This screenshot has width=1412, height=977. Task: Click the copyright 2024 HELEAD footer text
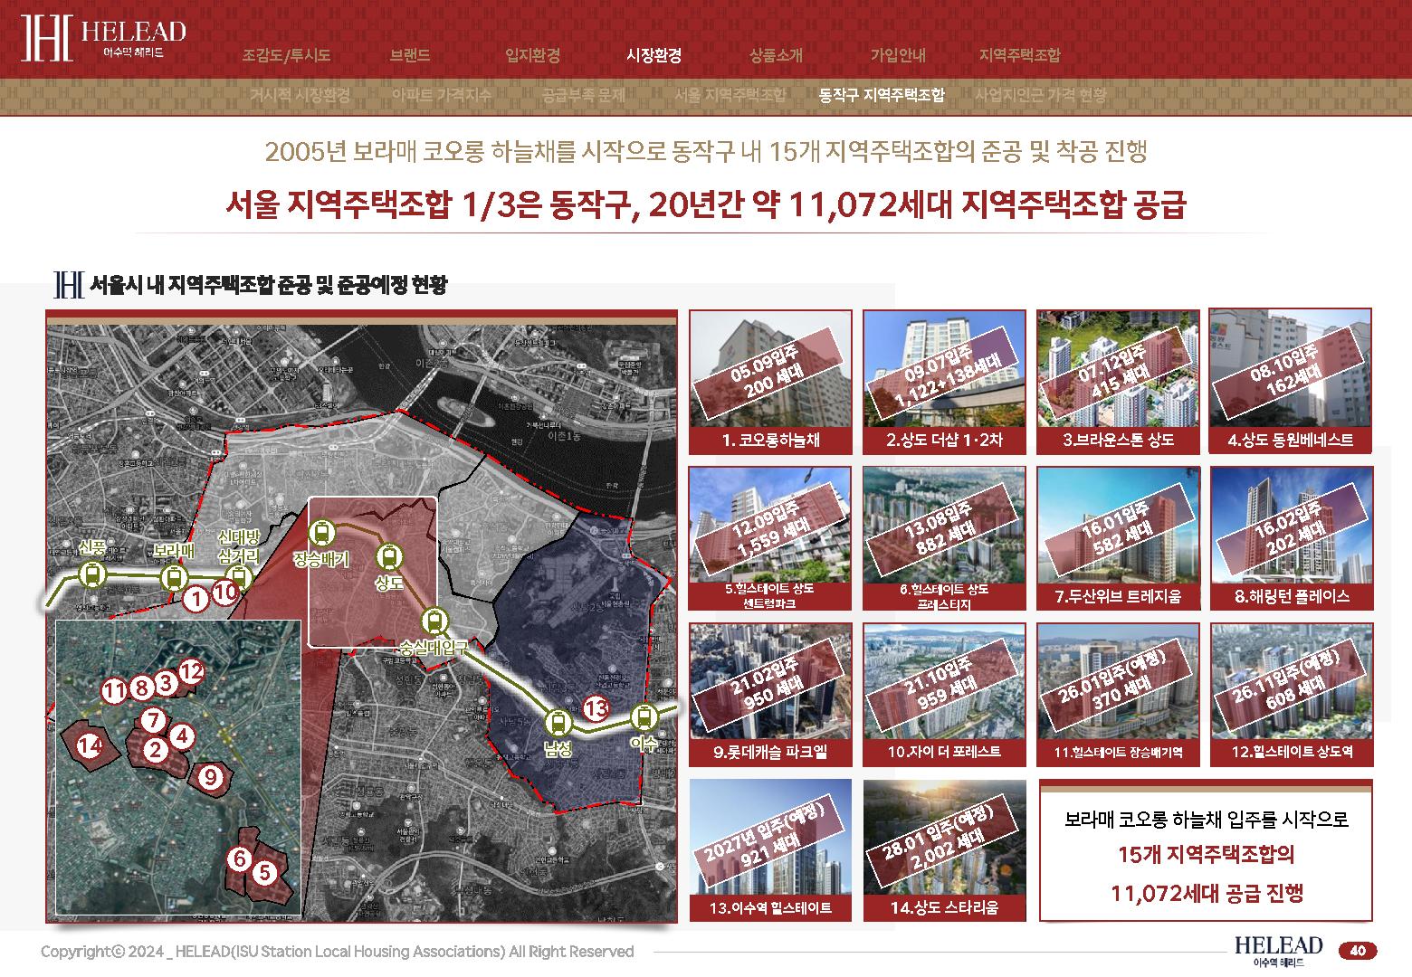(x=337, y=952)
